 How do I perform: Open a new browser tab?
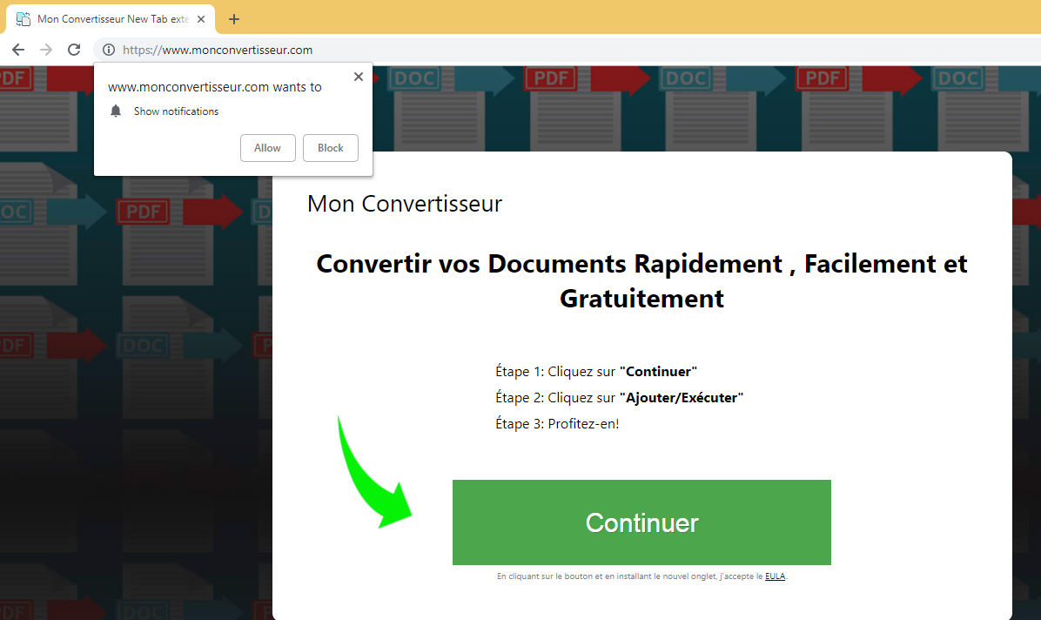pyautogui.click(x=233, y=19)
